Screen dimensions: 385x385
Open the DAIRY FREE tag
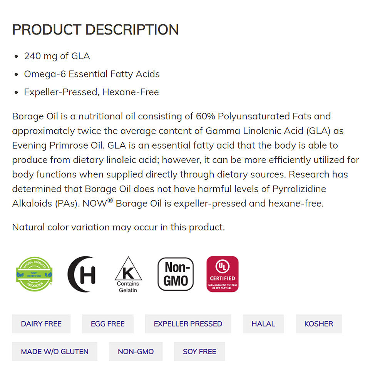[x=41, y=324]
